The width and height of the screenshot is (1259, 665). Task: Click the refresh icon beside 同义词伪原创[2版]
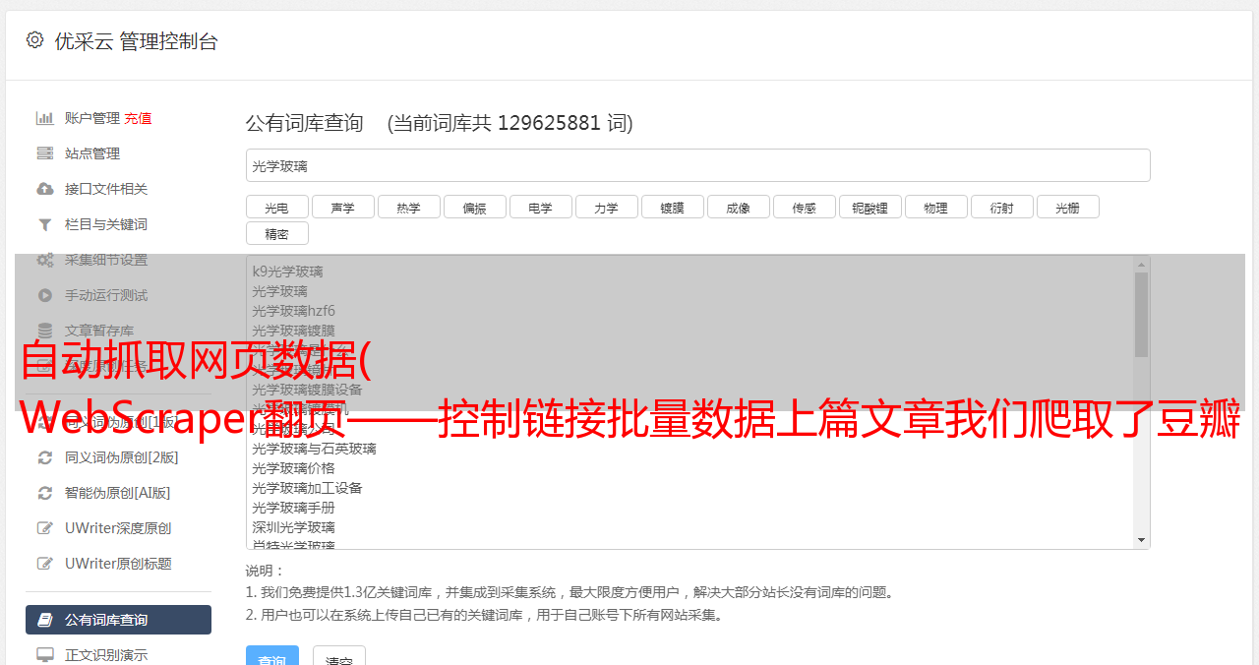pyautogui.click(x=45, y=457)
